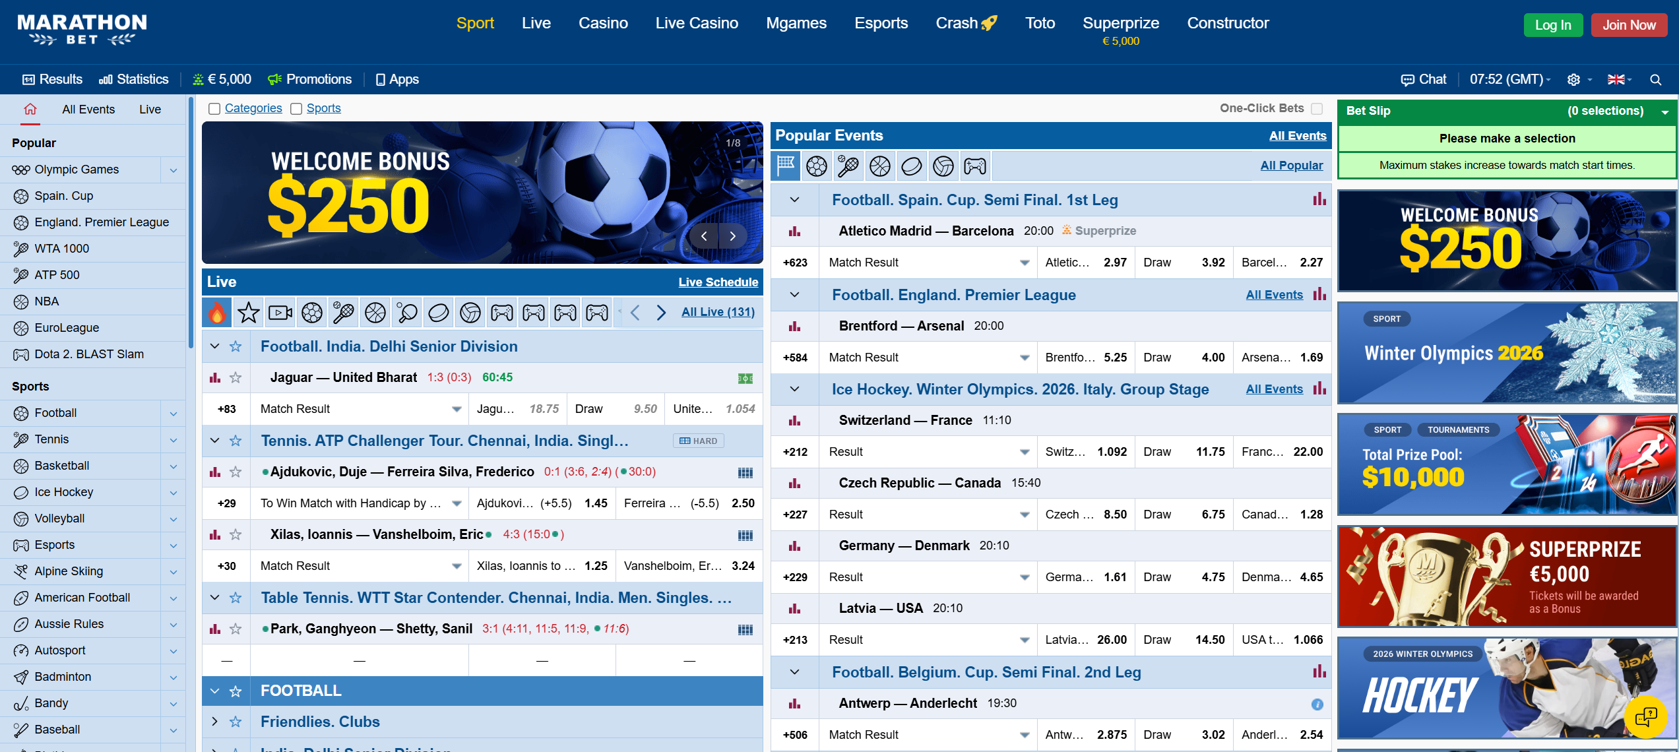Viewport: 1679px width, 752px height.
Task: Favorite the Jaguar — United Bharat match star
Action: tap(236, 378)
